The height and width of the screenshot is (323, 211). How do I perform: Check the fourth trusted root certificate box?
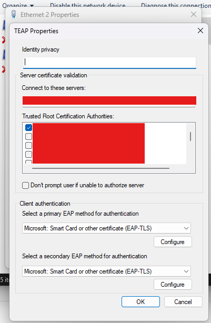28,154
